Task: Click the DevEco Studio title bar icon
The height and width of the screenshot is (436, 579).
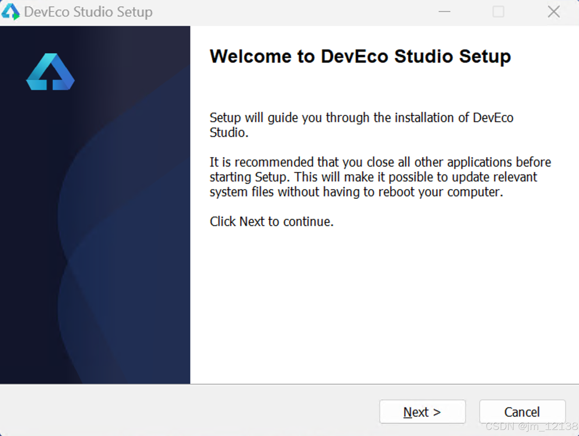Action: (10, 12)
